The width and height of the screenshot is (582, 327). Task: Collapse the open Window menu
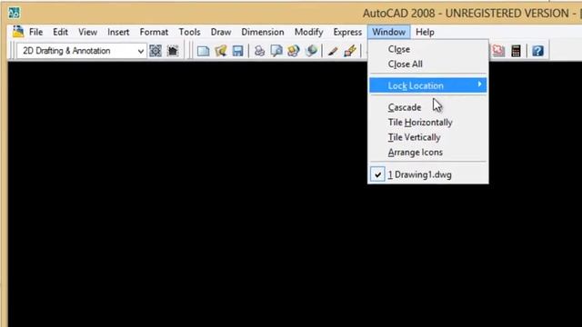388,33
